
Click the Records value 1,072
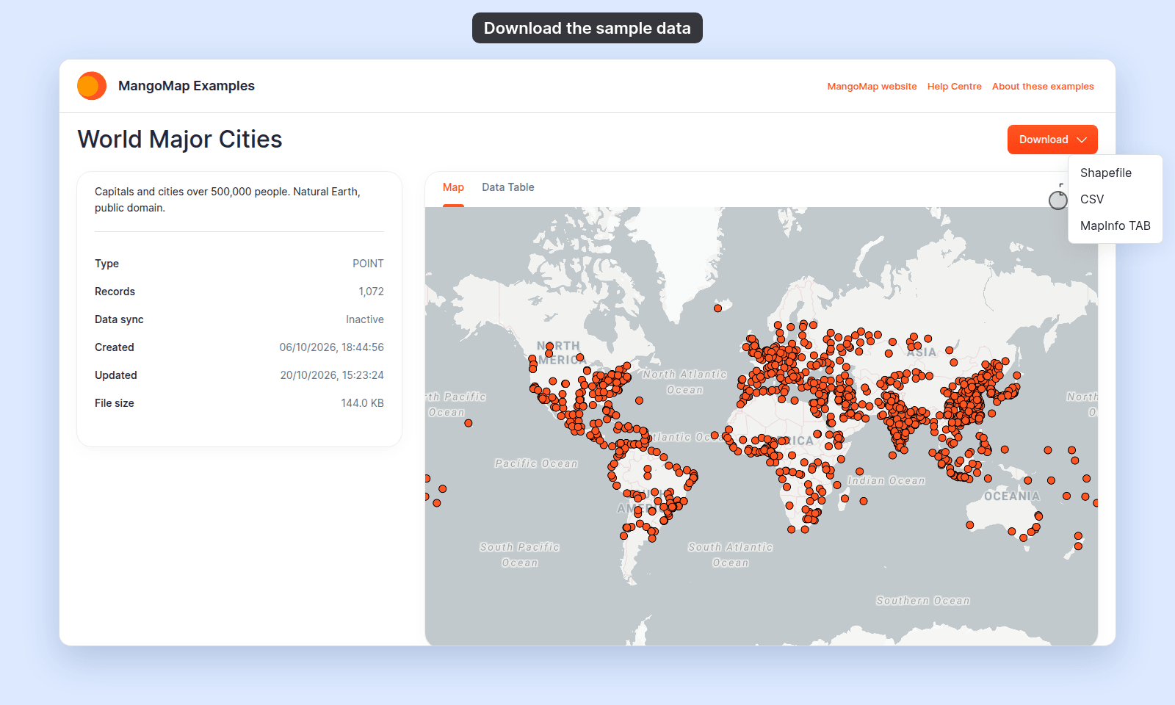pos(371,292)
